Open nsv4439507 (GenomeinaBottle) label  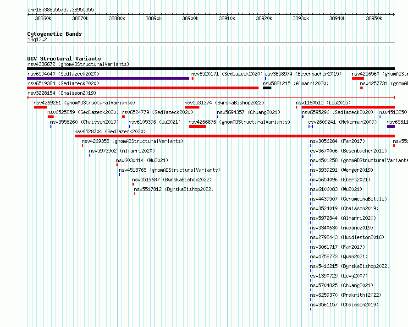pos(348,199)
